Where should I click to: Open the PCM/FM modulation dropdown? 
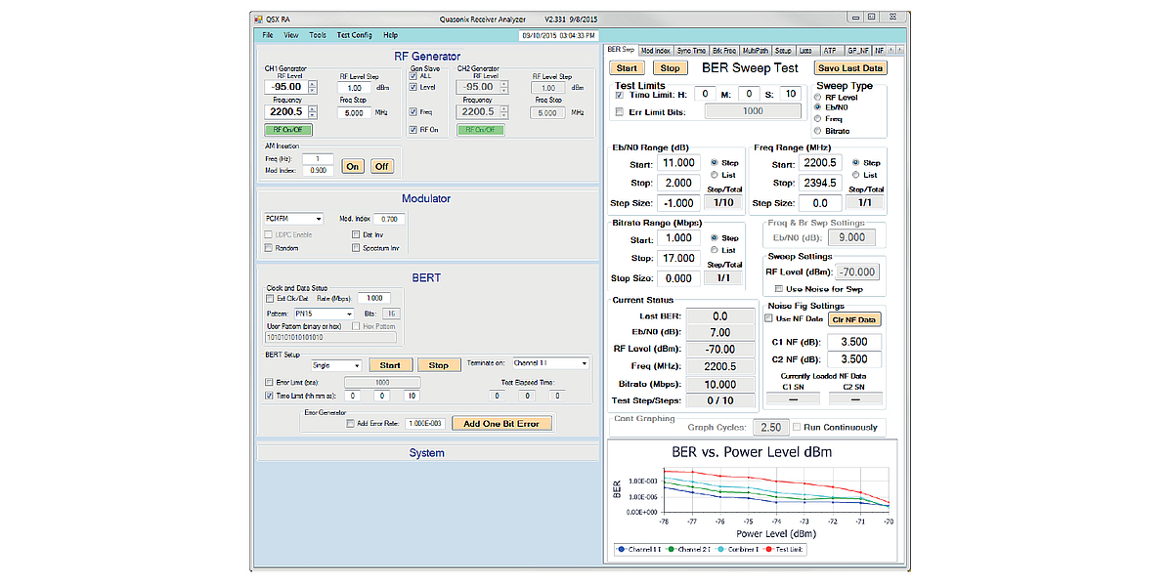(292, 219)
